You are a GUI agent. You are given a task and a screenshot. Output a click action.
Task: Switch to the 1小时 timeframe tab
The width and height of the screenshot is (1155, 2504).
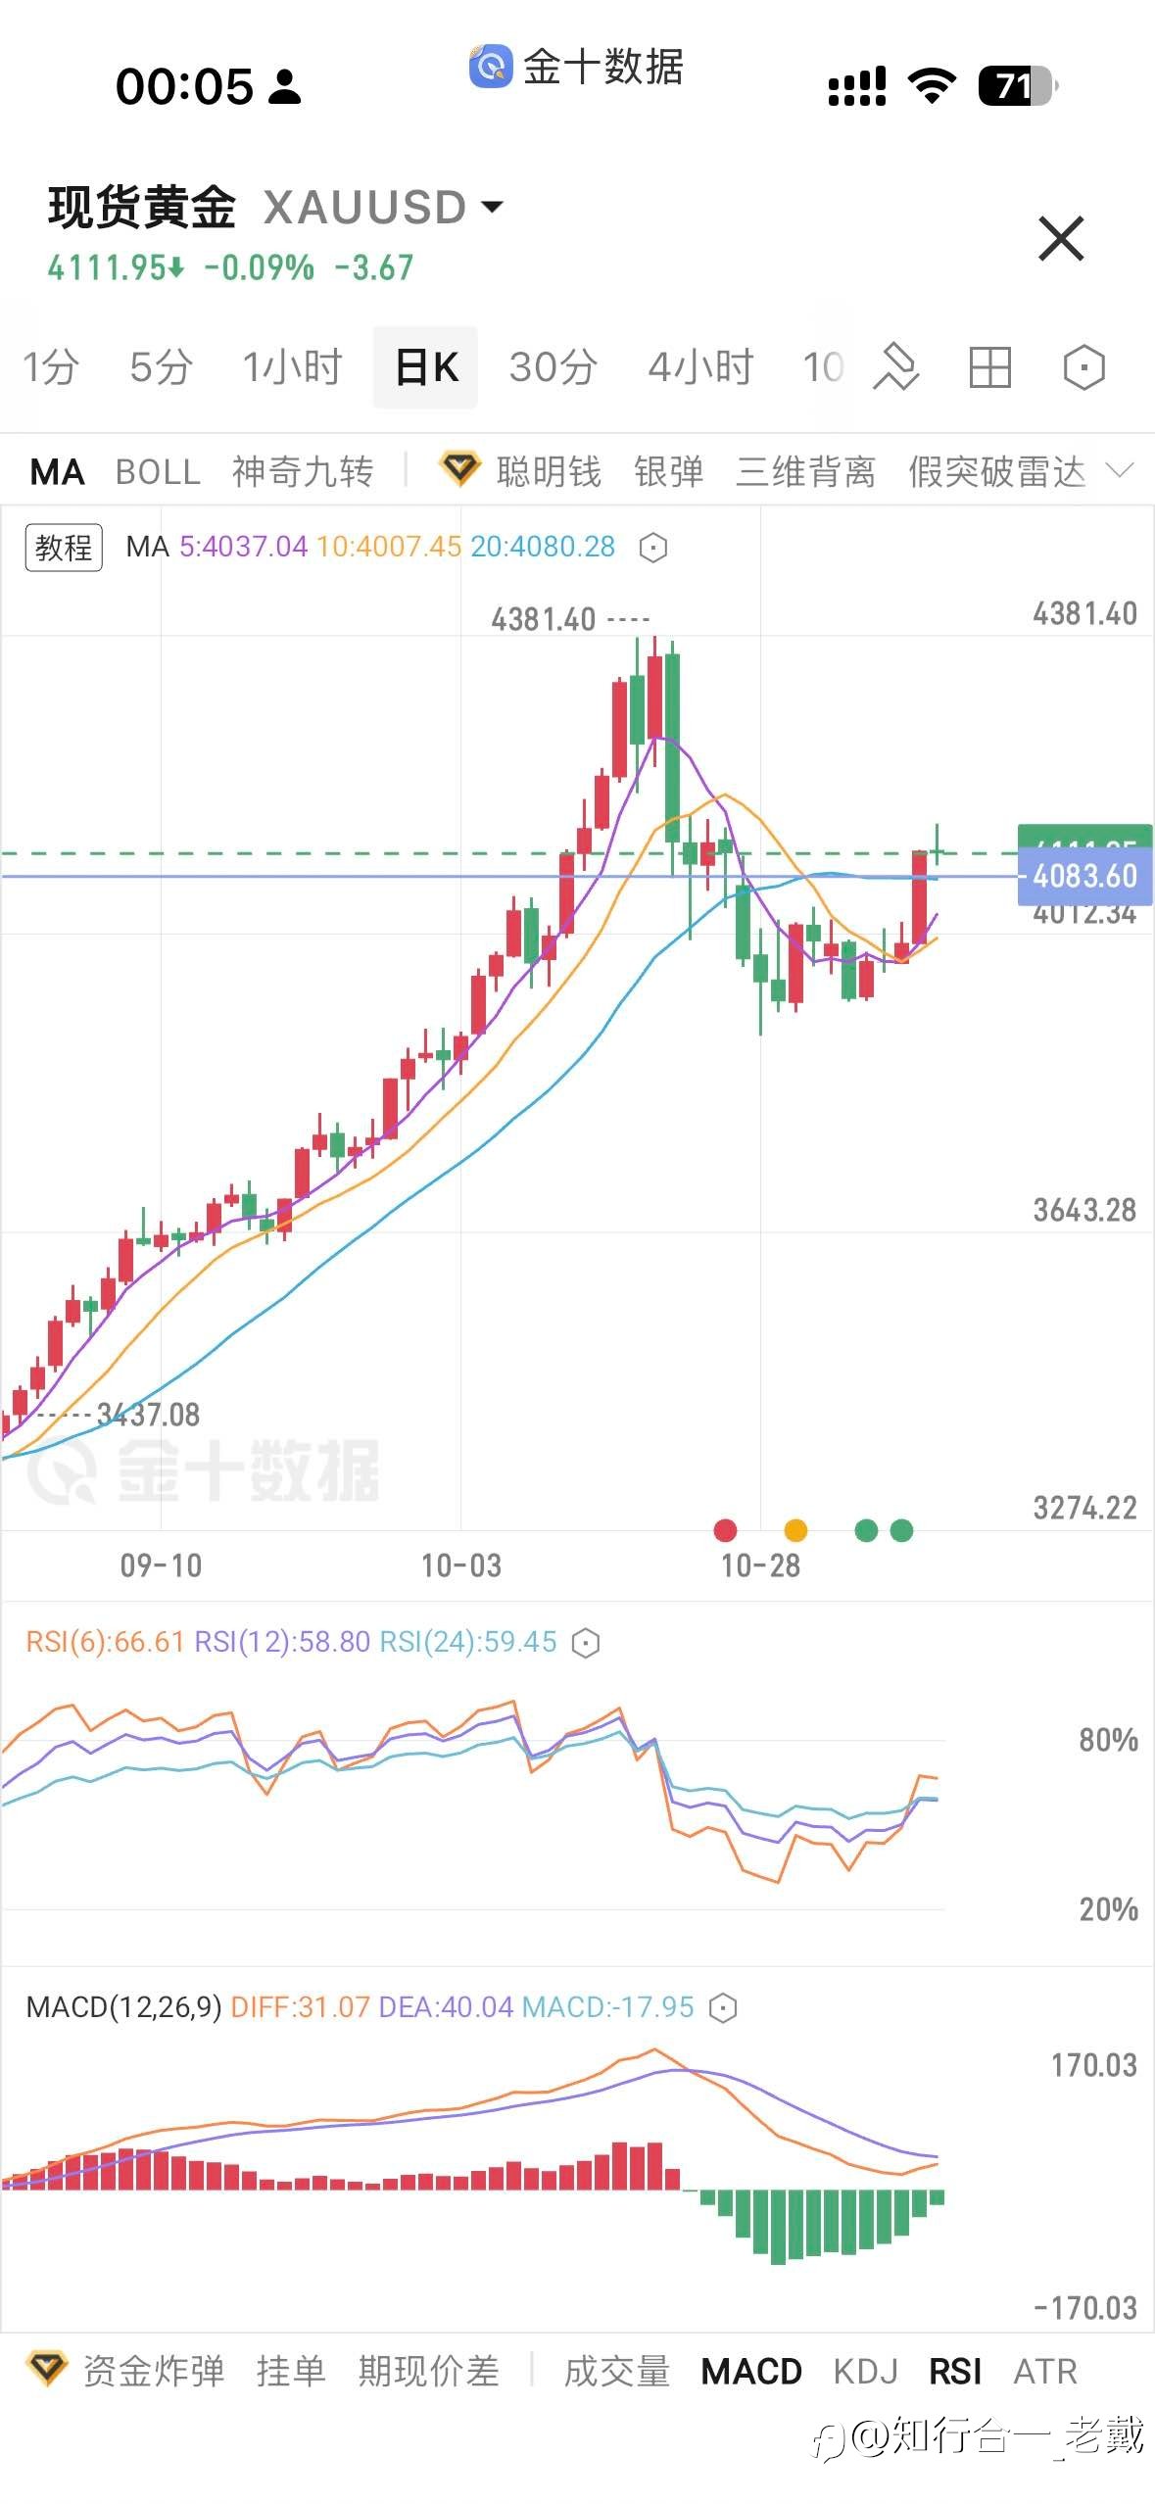tap(292, 368)
